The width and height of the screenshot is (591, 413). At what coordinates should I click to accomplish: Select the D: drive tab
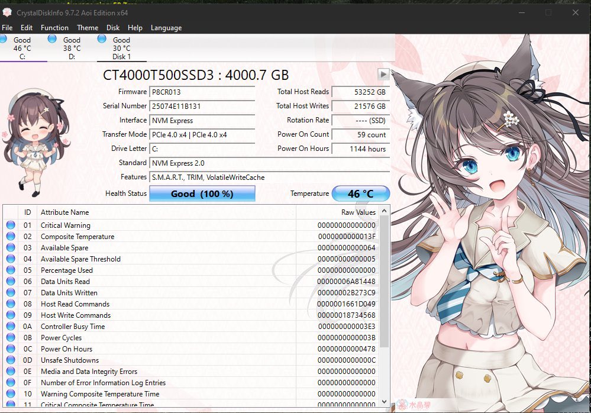[72, 48]
